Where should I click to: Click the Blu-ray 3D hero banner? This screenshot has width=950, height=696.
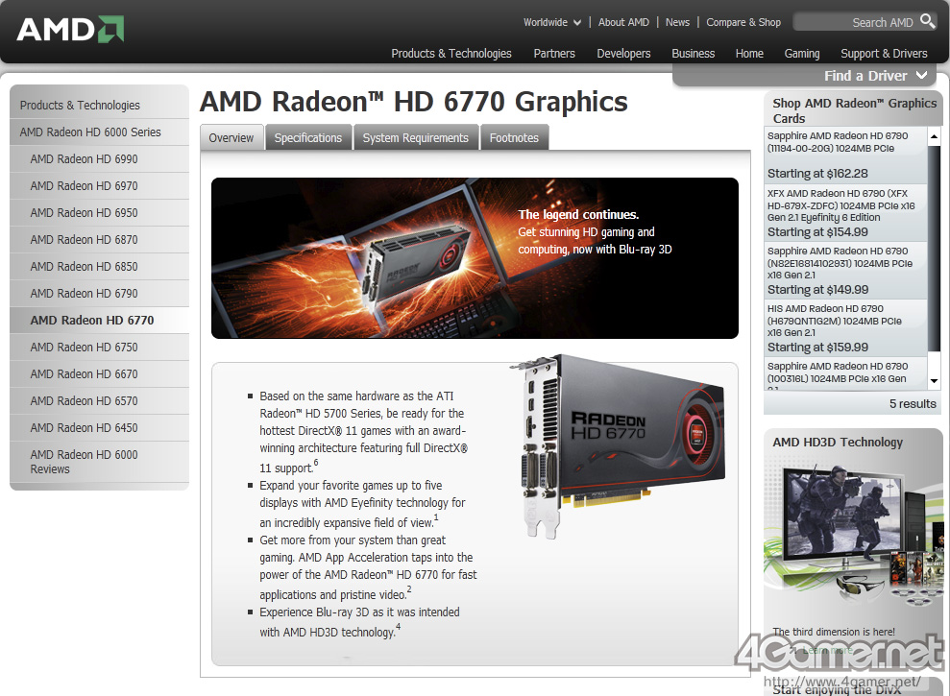click(x=475, y=257)
